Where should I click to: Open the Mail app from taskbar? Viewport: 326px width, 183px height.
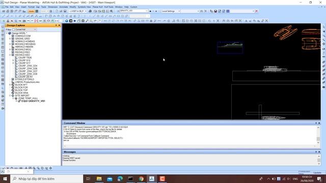pos(110,178)
